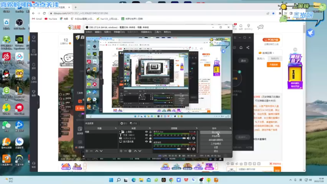This screenshot has width=327, height=184.
Task: Pop out the 控件 dock panel
Action: [230, 128]
